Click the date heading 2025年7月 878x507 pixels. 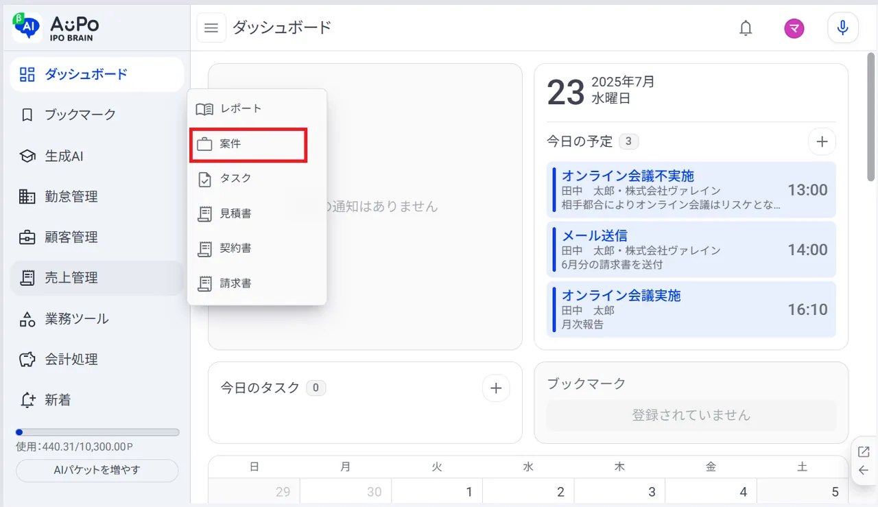[x=623, y=82]
